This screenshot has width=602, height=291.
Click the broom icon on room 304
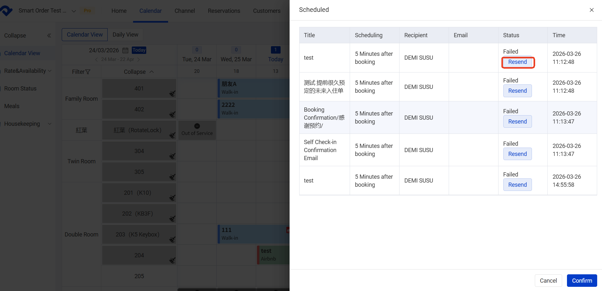(172, 156)
